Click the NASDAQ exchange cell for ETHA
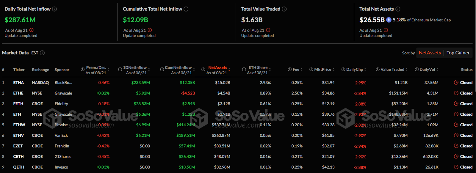Image resolution: width=476 pixels, height=173 pixels. click(x=40, y=83)
